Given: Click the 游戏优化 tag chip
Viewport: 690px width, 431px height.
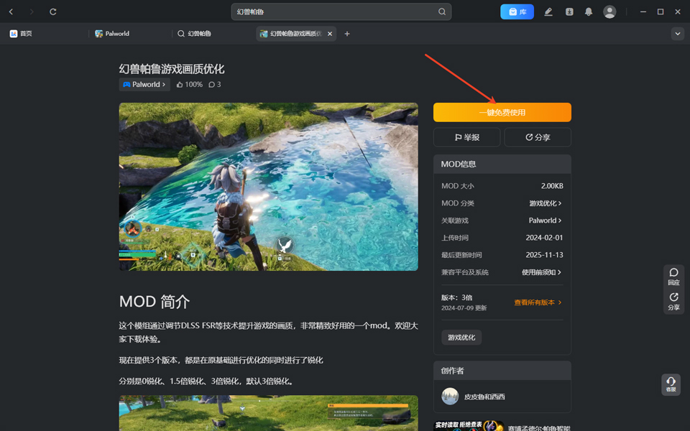Looking at the screenshot, I should tap(461, 338).
